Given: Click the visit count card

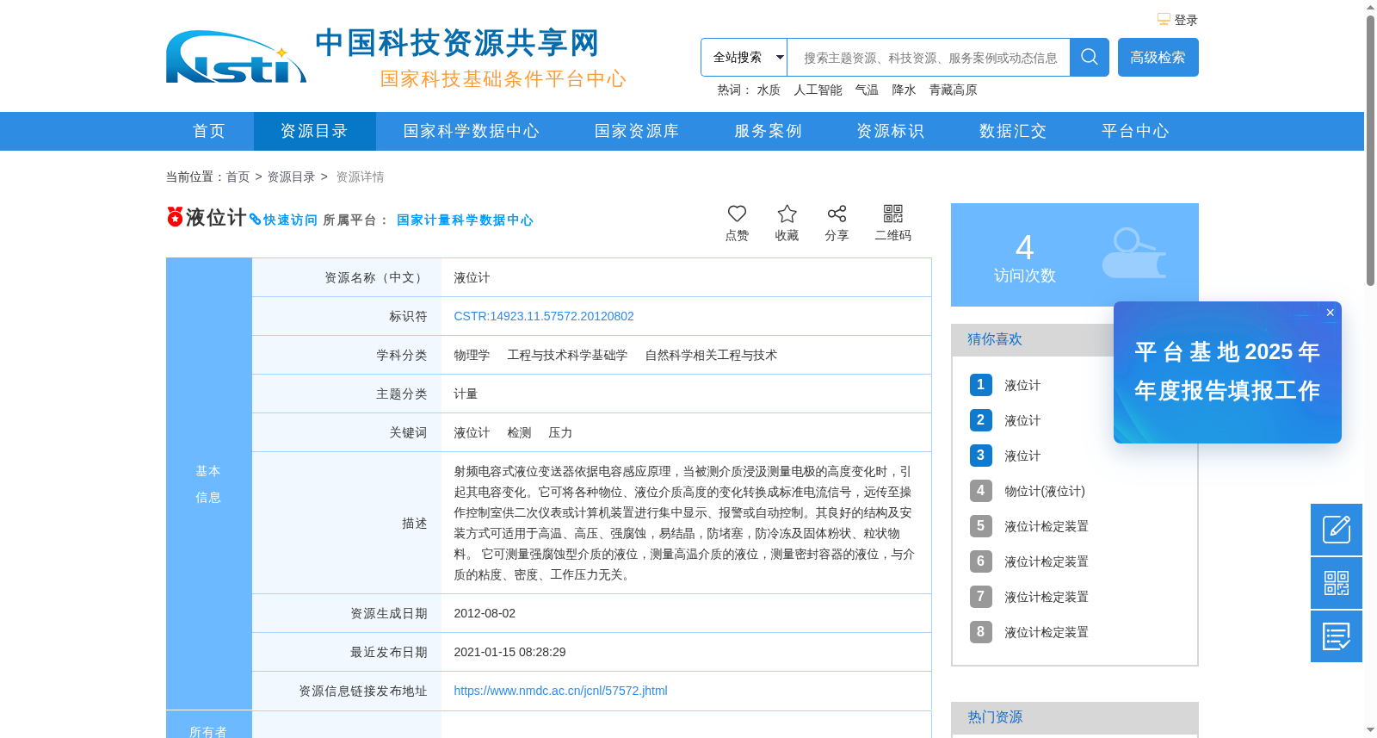Looking at the screenshot, I should pyautogui.click(x=1075, y=255).
